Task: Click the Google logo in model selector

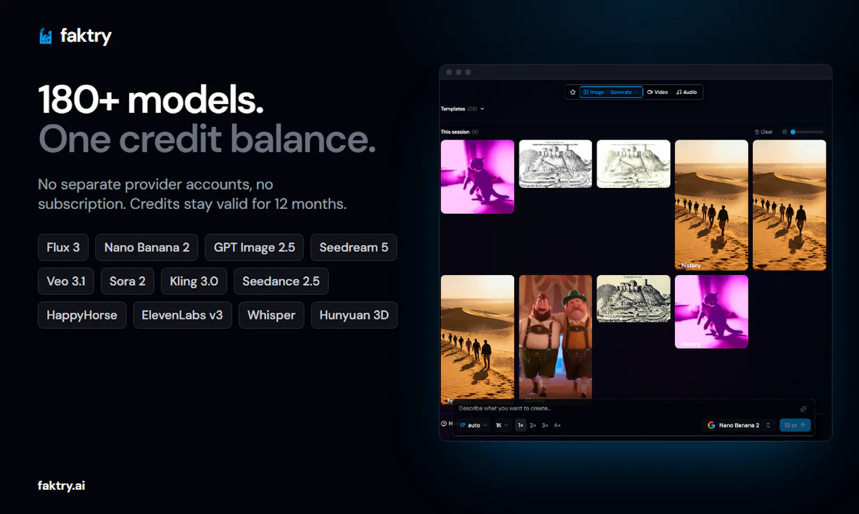Action: pos(711,425)
